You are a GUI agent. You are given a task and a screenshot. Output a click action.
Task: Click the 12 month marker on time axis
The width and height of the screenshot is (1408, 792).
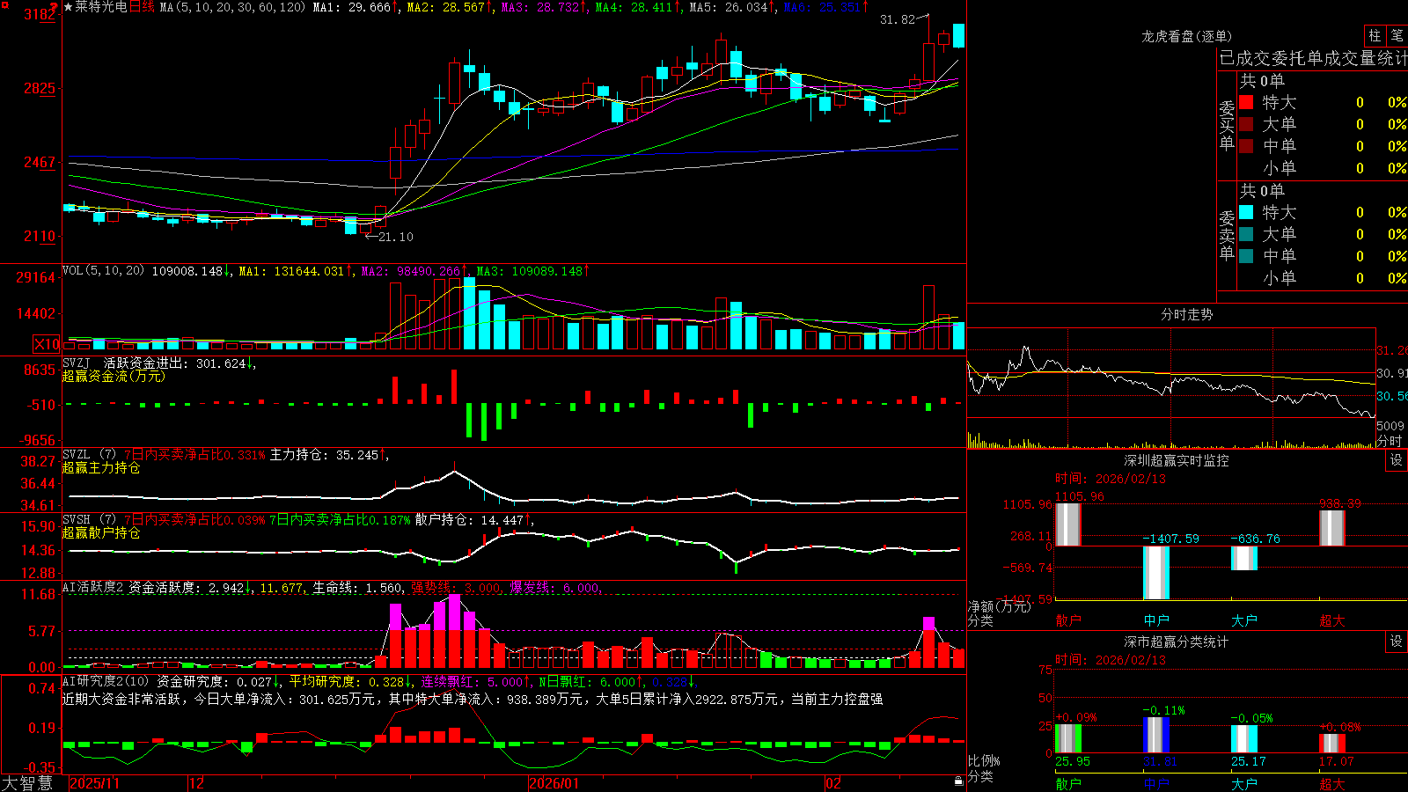coord(197,783)
